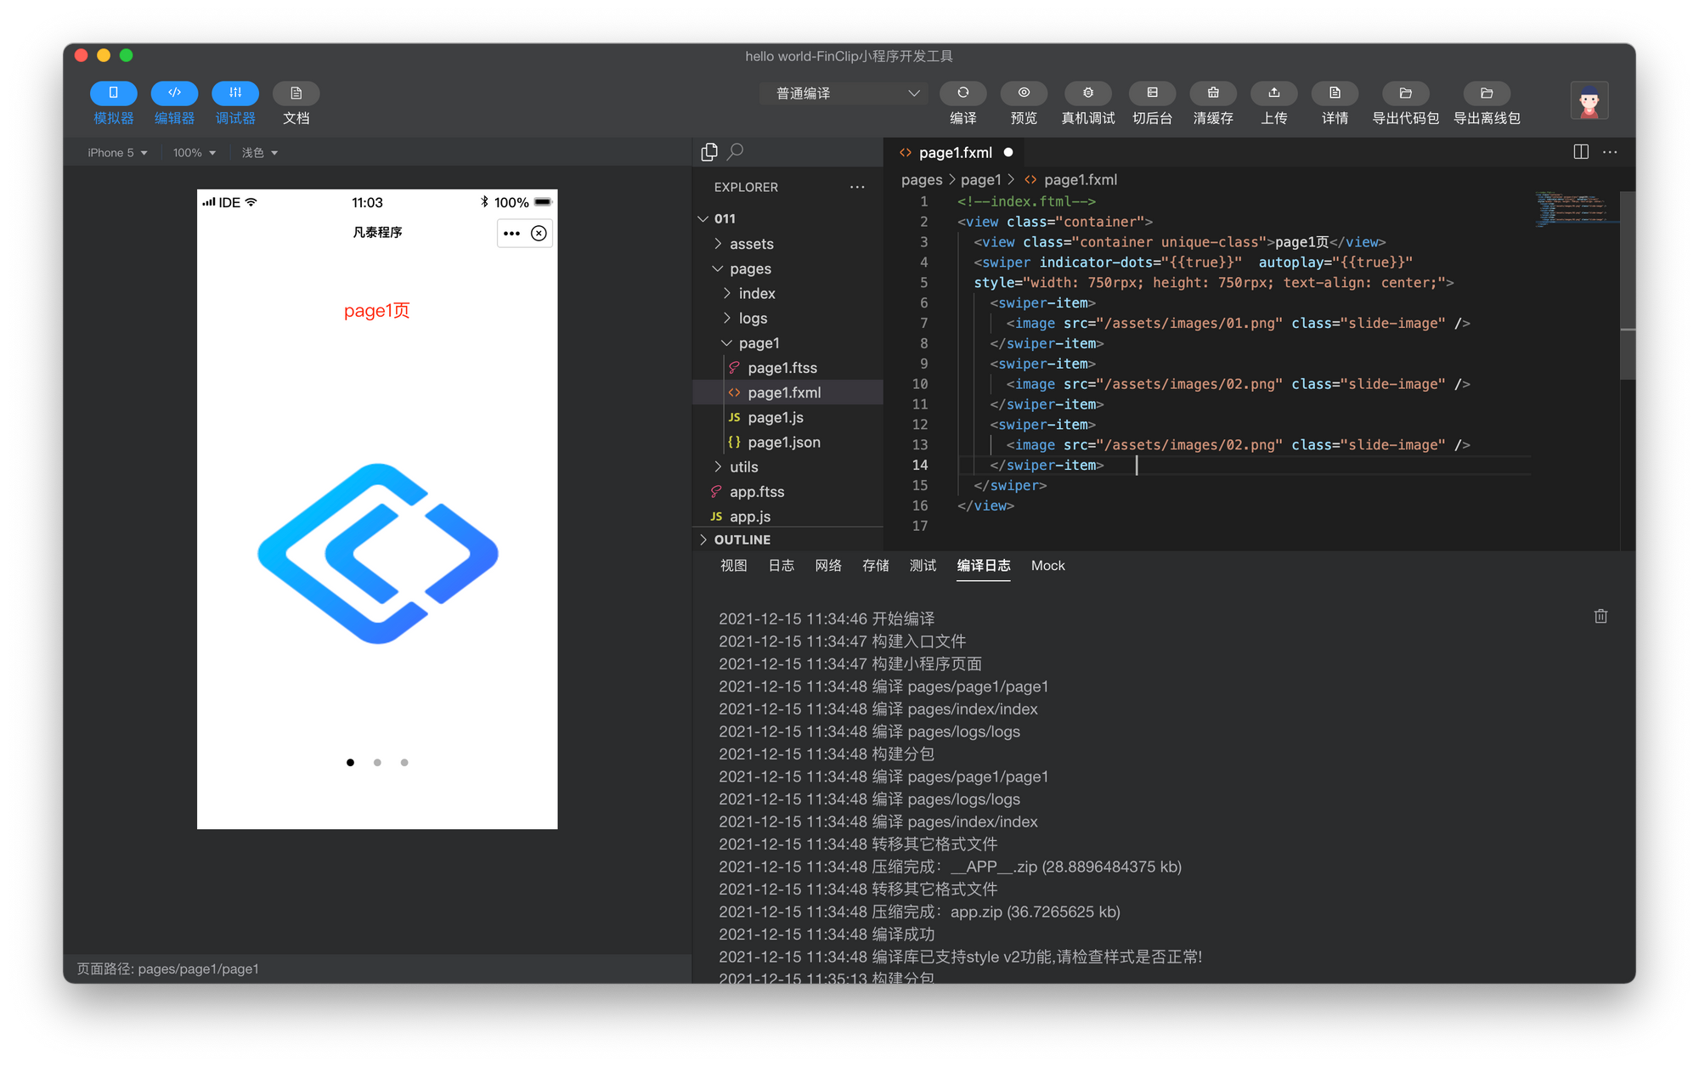
Task: Clear the compile log with trash icon
Action: [x=1600, y=616]
